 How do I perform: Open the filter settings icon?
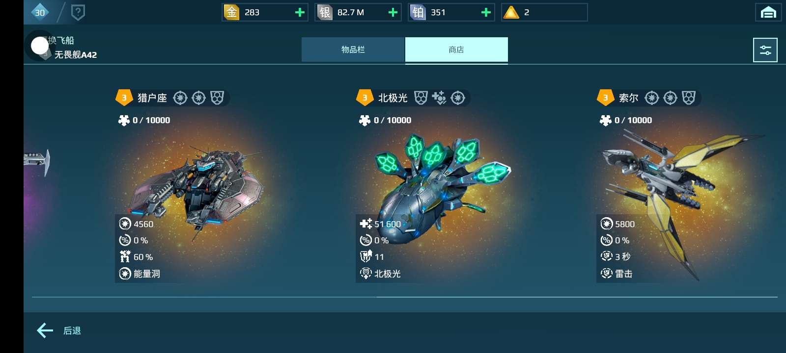[765, 50]
